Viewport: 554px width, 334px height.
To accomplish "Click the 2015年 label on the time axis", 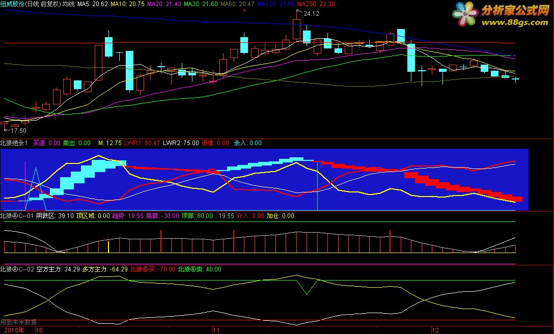I will 14,330.
